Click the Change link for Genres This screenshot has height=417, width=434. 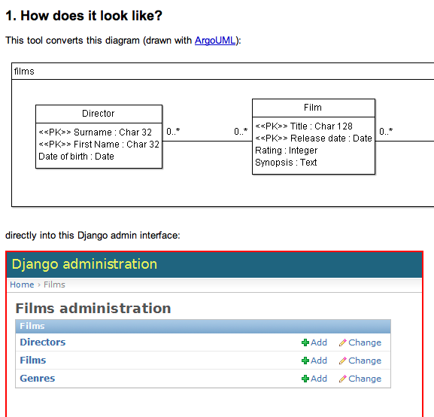[365, 379]
